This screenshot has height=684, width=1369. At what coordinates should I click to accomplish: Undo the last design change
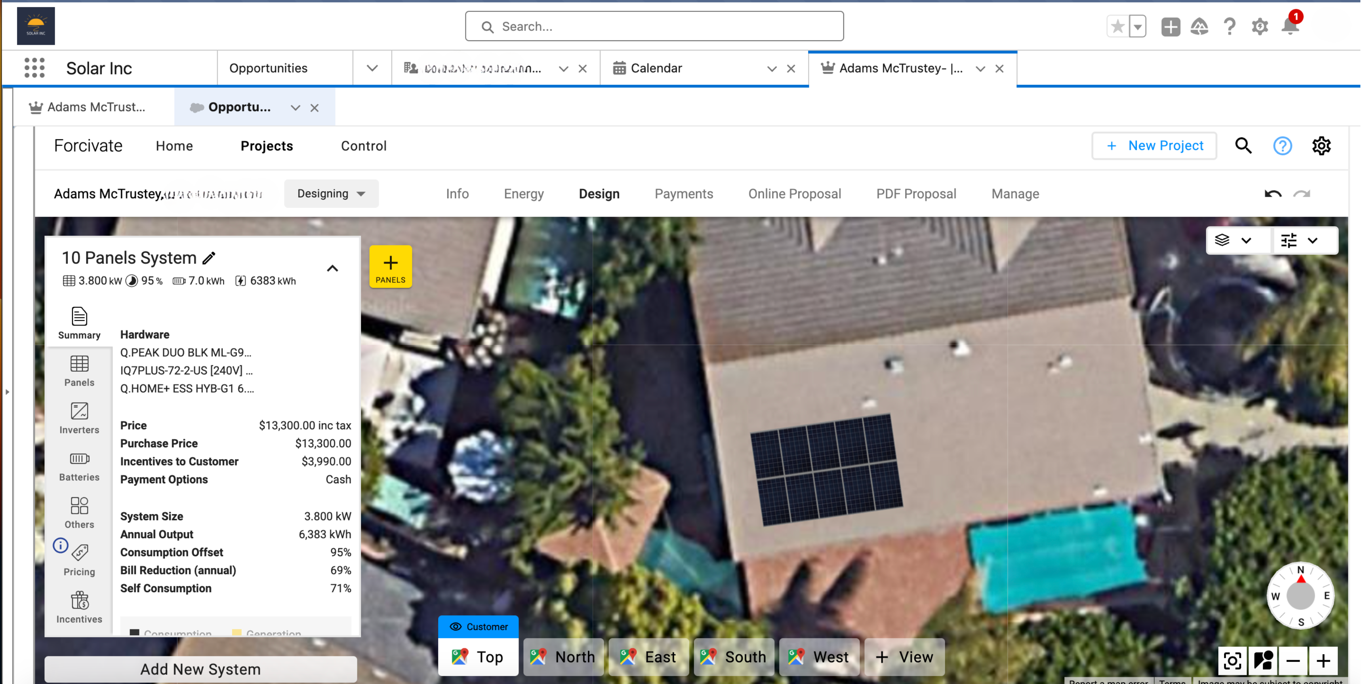(1274, 194)
